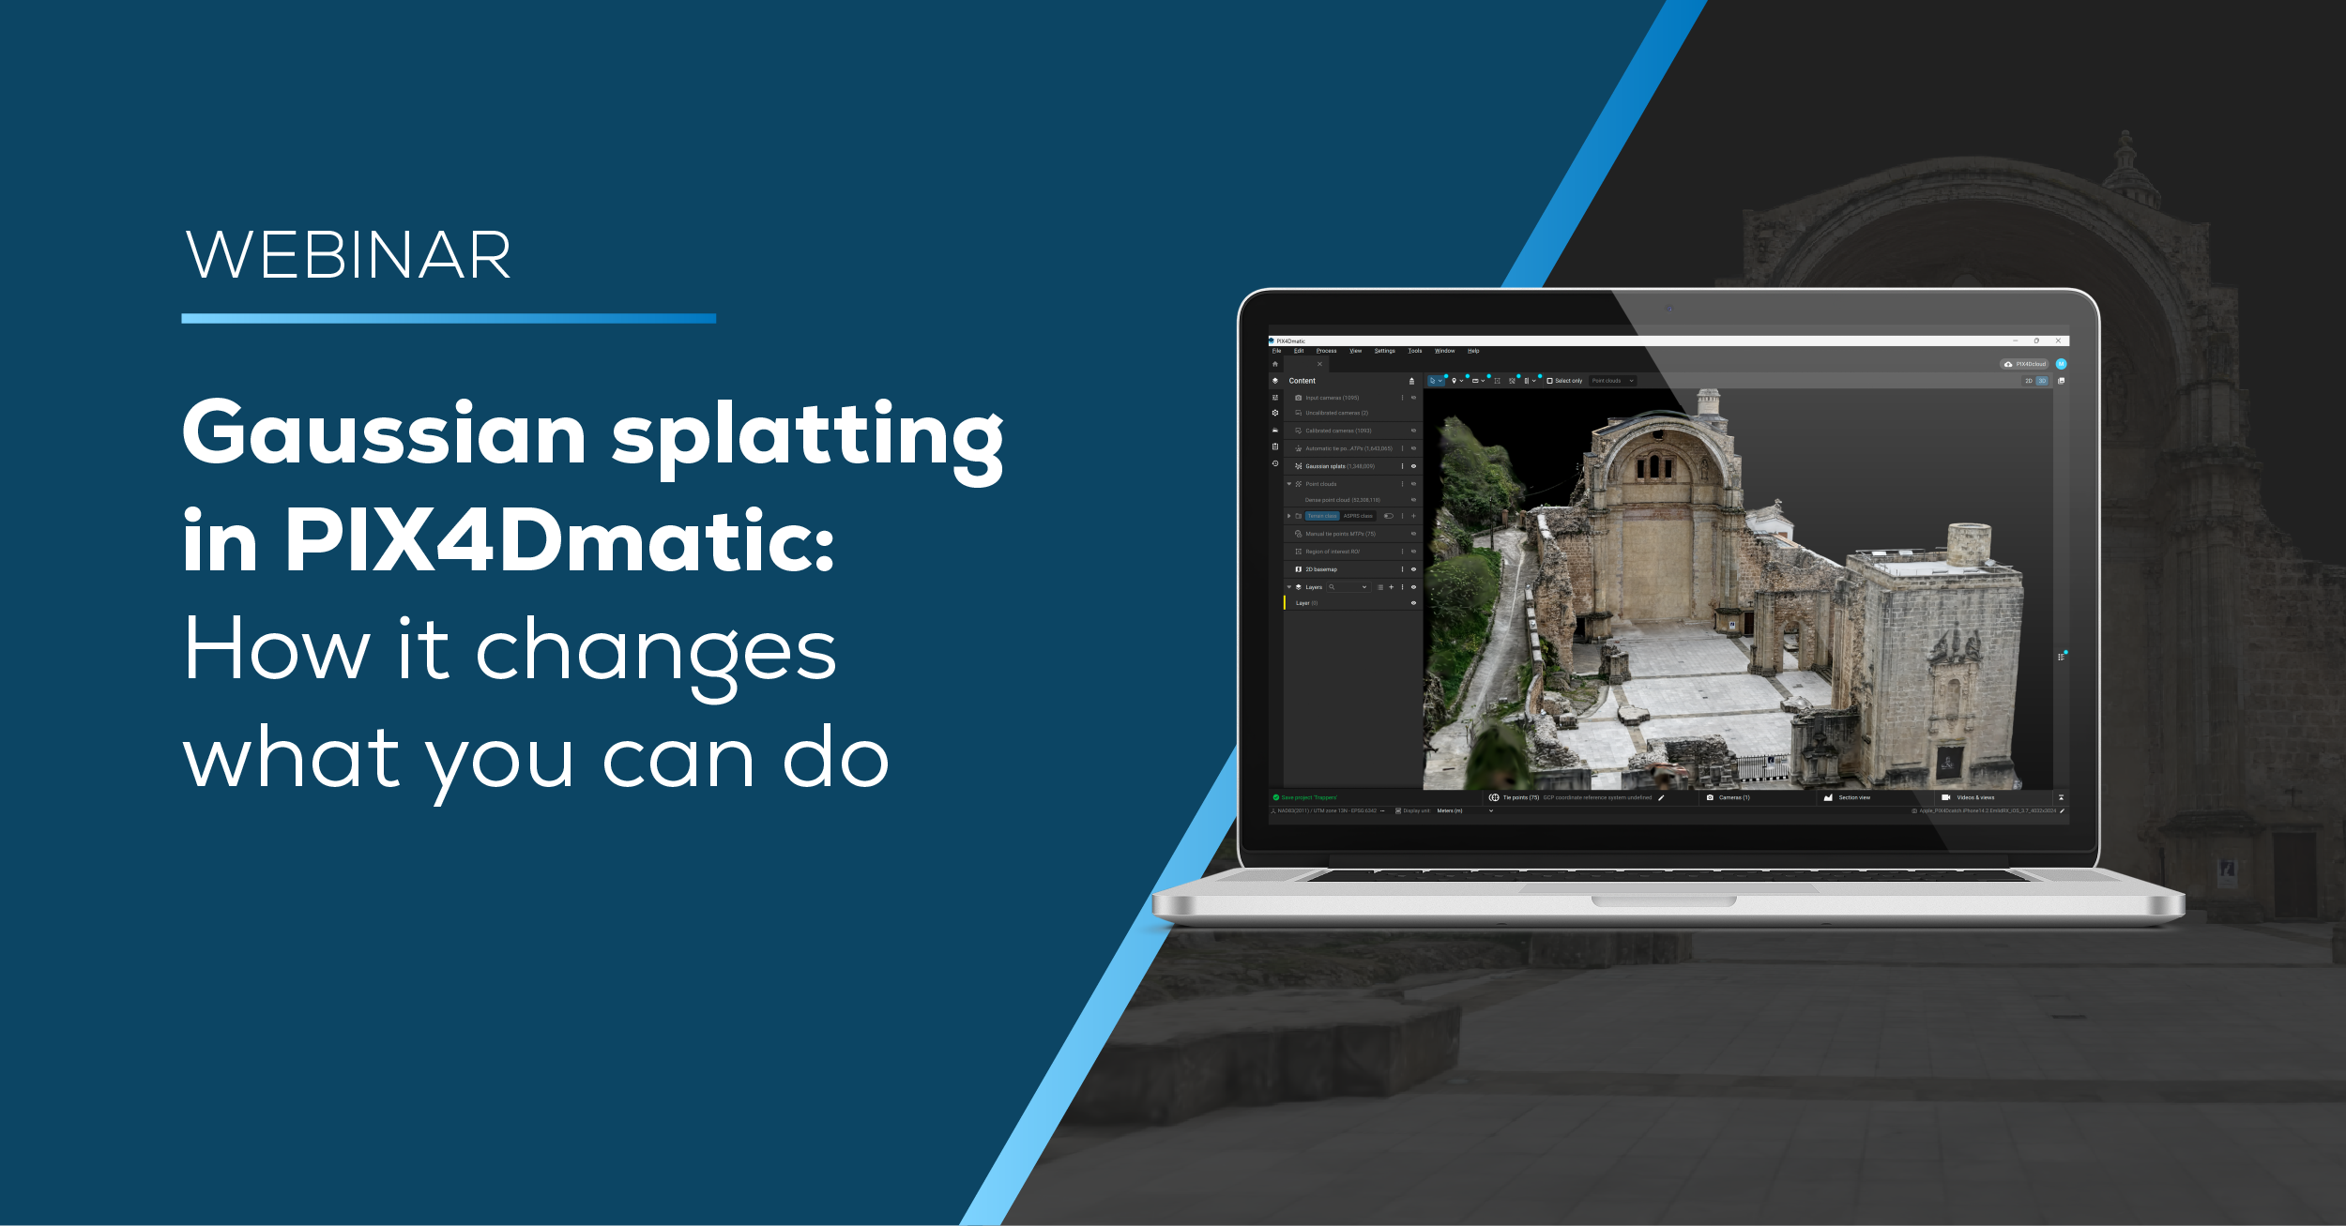
Task: Add a class with the plus icon
Action: pyautogui.click(x=1413, y=516)
